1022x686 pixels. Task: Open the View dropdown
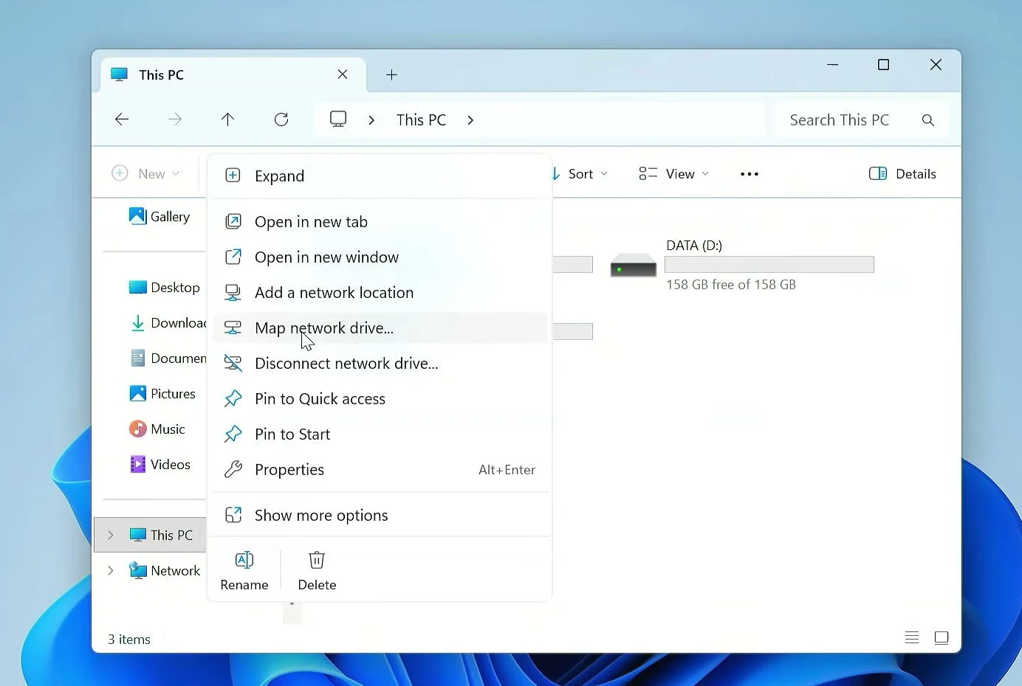pos(673,174)
